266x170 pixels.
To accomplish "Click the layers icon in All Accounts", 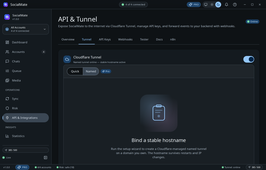I will pyautogui.click(x=7, y=29).
